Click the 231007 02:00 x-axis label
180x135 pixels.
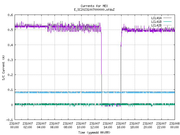pos(28,125)
